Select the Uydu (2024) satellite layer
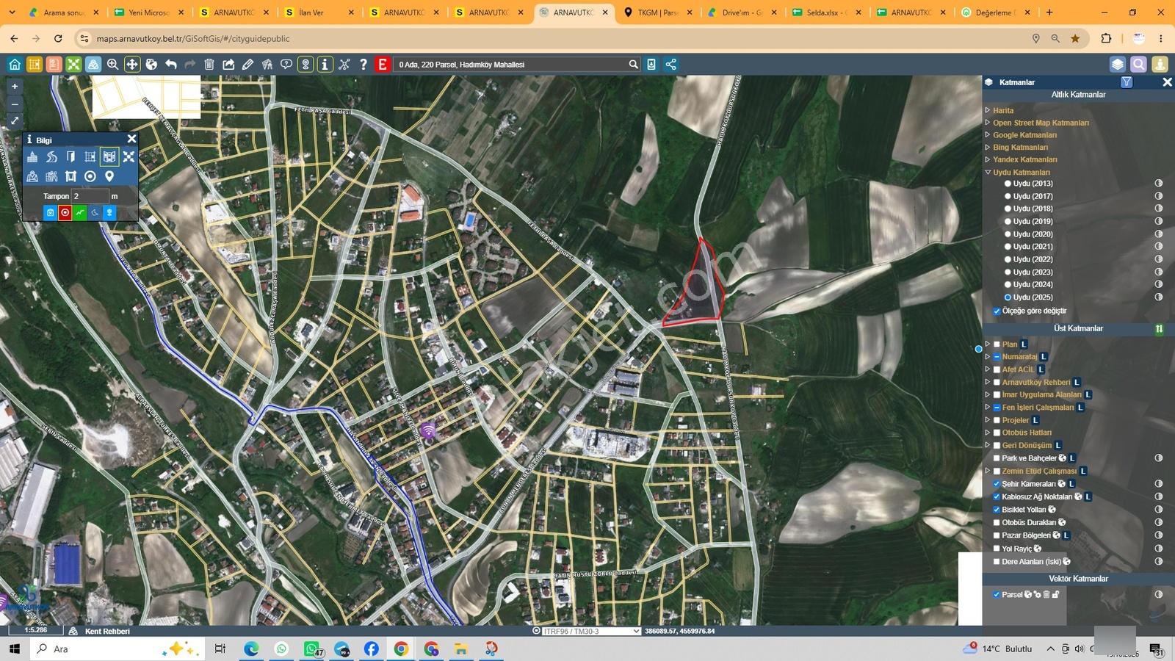The image size is (1175, 661). coord(1008,285)
